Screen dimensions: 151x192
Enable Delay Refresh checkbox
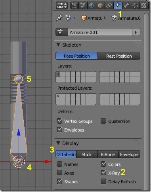(x=103, y=181)
